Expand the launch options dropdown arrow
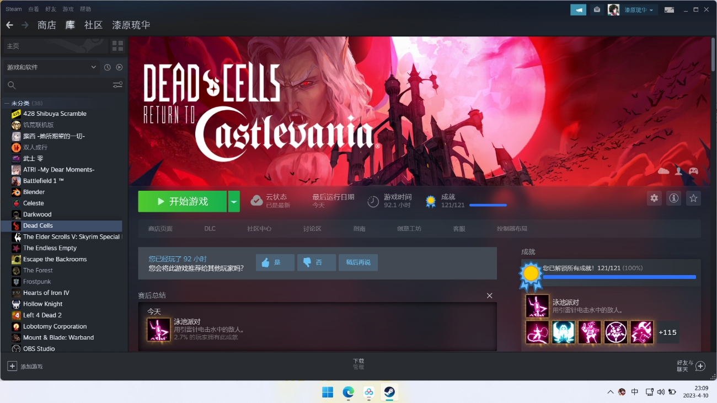 [234, 201]
